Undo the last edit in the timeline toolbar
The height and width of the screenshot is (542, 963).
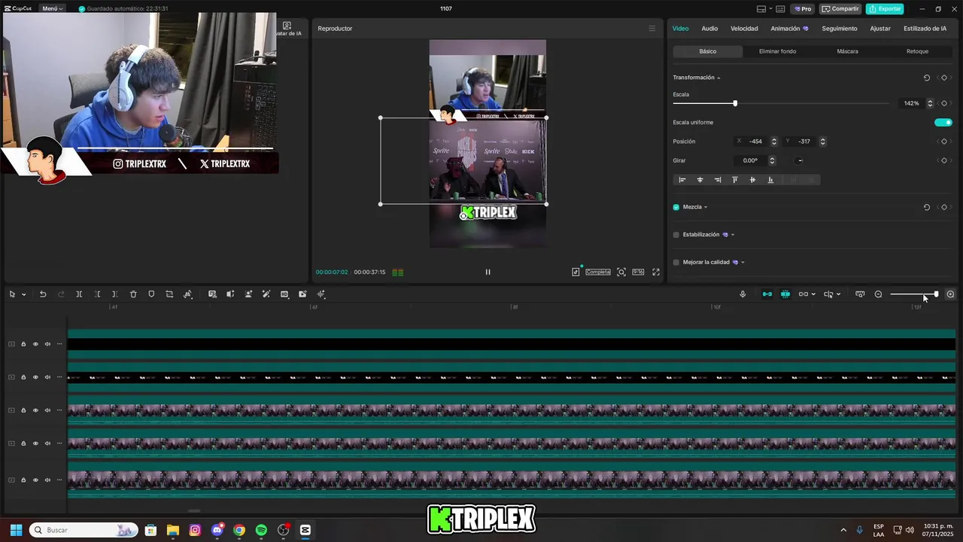click(x=43, y=294)
